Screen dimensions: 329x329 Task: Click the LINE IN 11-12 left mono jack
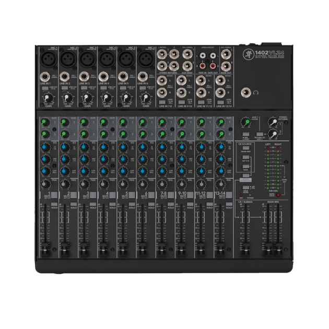point(201,80)
